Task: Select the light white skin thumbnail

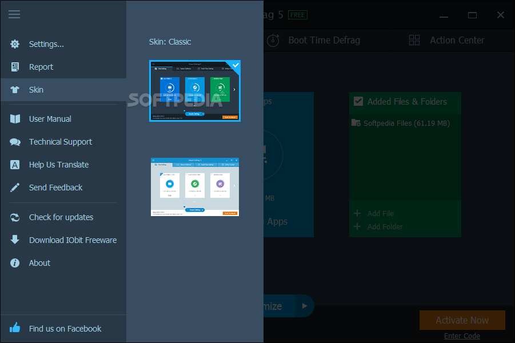Action: [195, 187]
